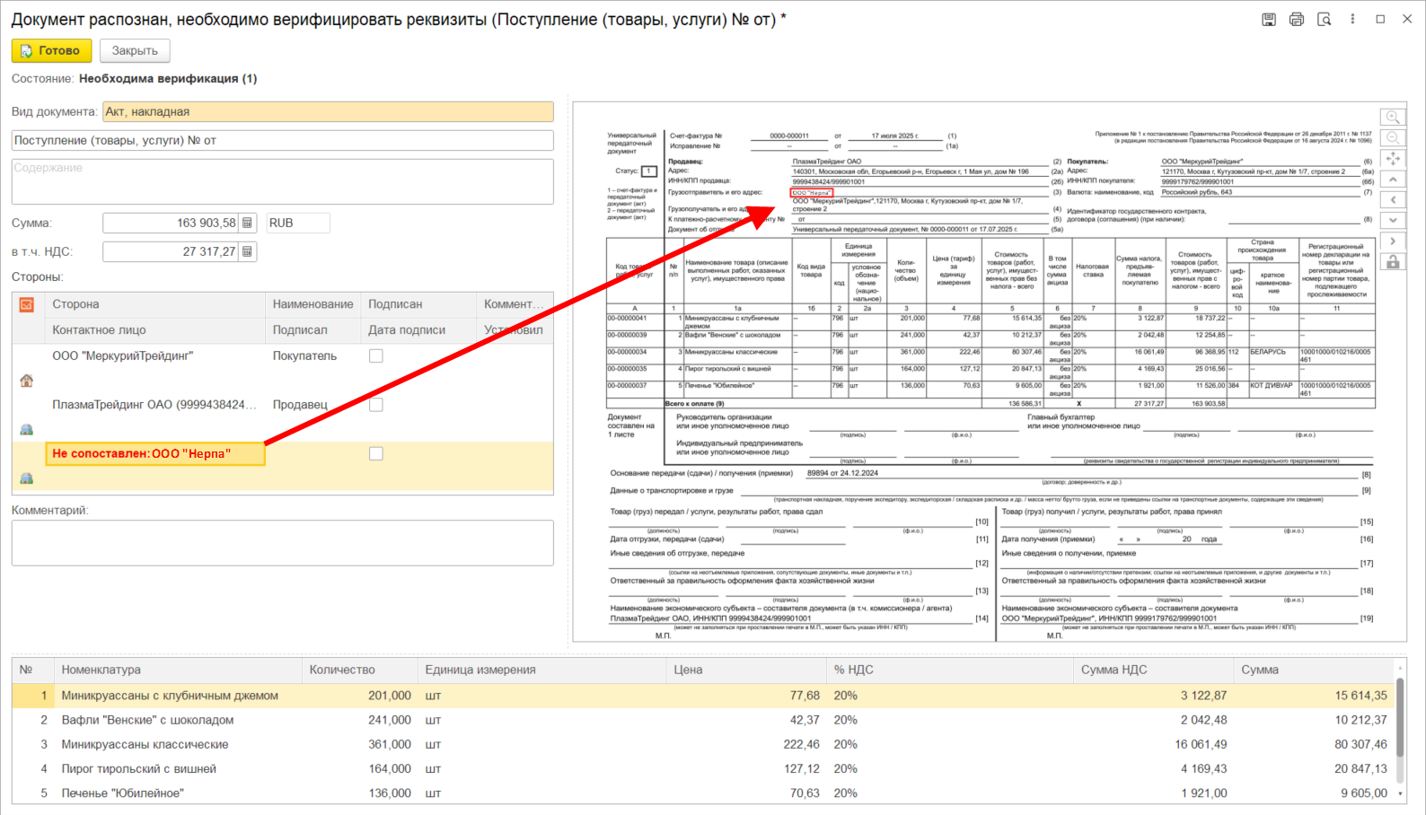Viewport: 1426px width, 815px height.
Task: Tick Подписан checkbox for ООО МеркурийТрейдинг
Action: (376, 355)
